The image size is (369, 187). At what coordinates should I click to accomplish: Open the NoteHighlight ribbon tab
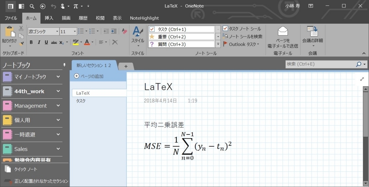click(144, 18)
